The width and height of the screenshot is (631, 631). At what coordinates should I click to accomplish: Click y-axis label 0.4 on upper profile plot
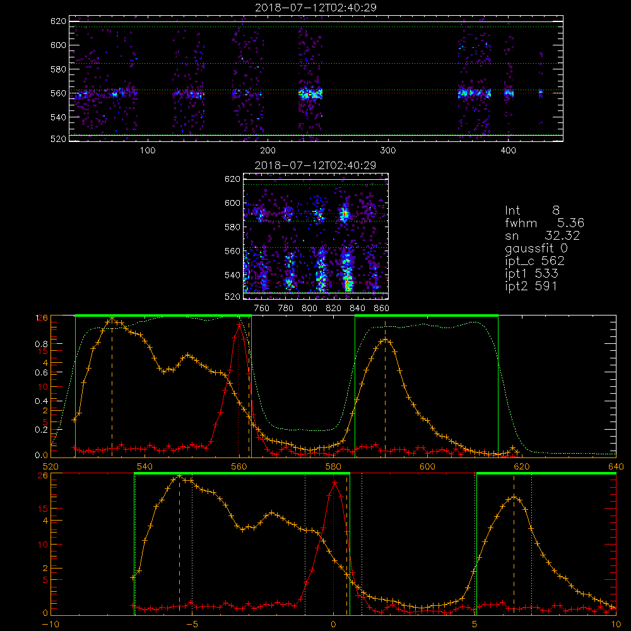[x=42, y=401]
